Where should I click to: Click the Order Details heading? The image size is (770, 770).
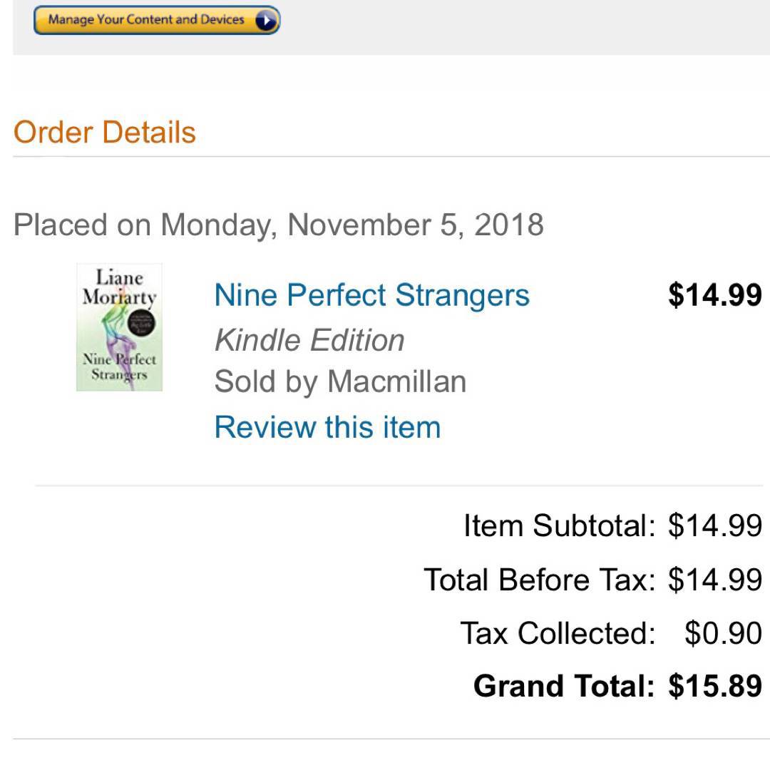104,133
